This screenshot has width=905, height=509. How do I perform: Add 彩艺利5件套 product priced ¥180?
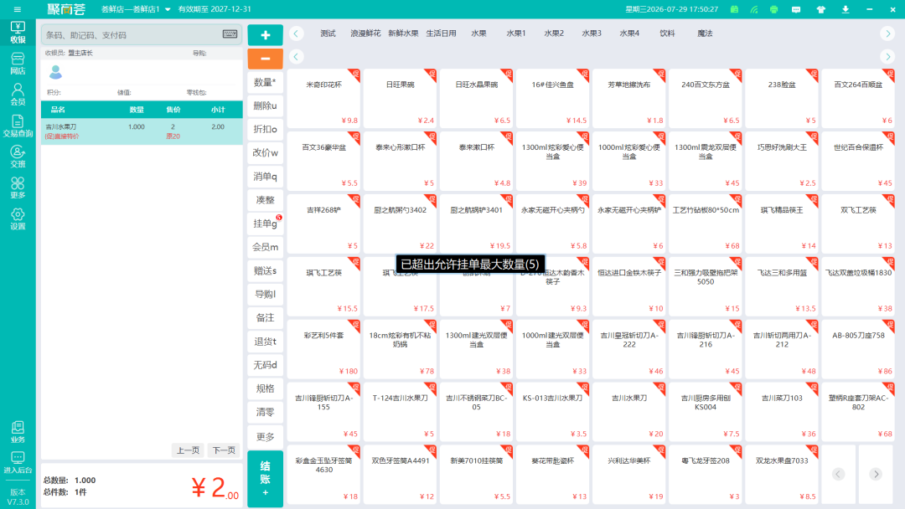click(x=323, y=349)
